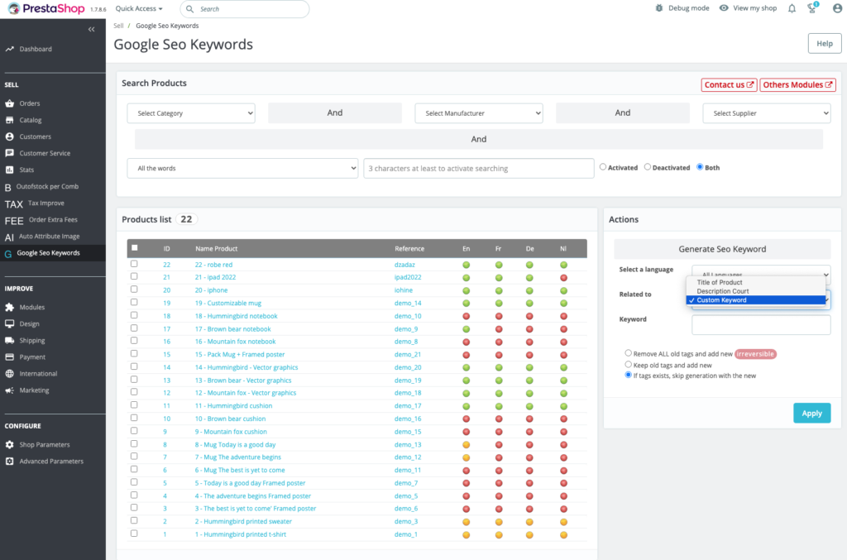Click Nl red status dot for ipad 2022
This screenshot has width=847, height=560.
[563, 278]
